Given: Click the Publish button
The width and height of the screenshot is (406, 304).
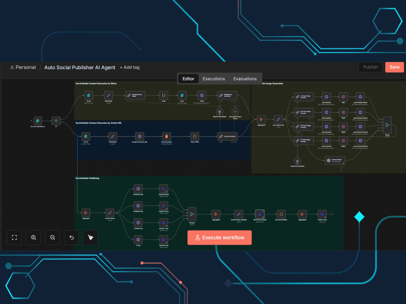Looking at the screenshot, I should pos(370,67).
